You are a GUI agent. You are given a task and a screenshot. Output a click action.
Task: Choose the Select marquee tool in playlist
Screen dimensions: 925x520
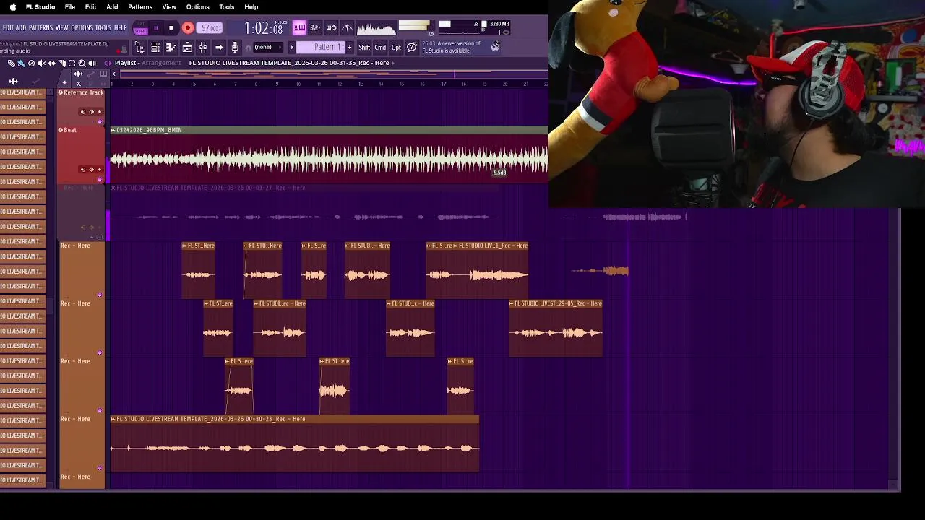[72, 64]
